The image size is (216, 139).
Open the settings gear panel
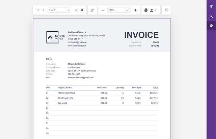pos(211,26)
